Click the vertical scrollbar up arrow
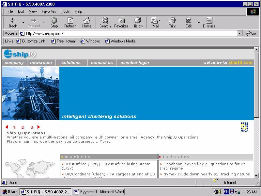 click(256, 50)
